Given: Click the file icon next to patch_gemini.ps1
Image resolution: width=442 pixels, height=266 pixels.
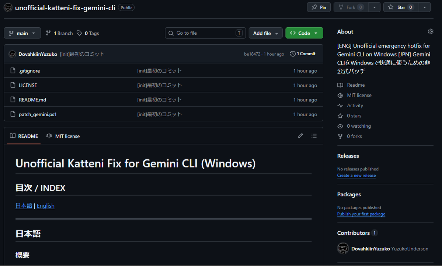Looking at the screenshot, I should coord(13,114).
